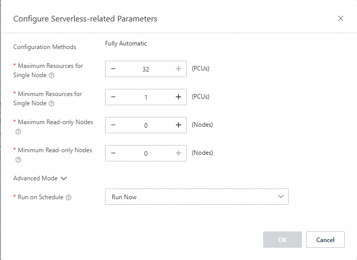Click the OK button

click(282, 240)
